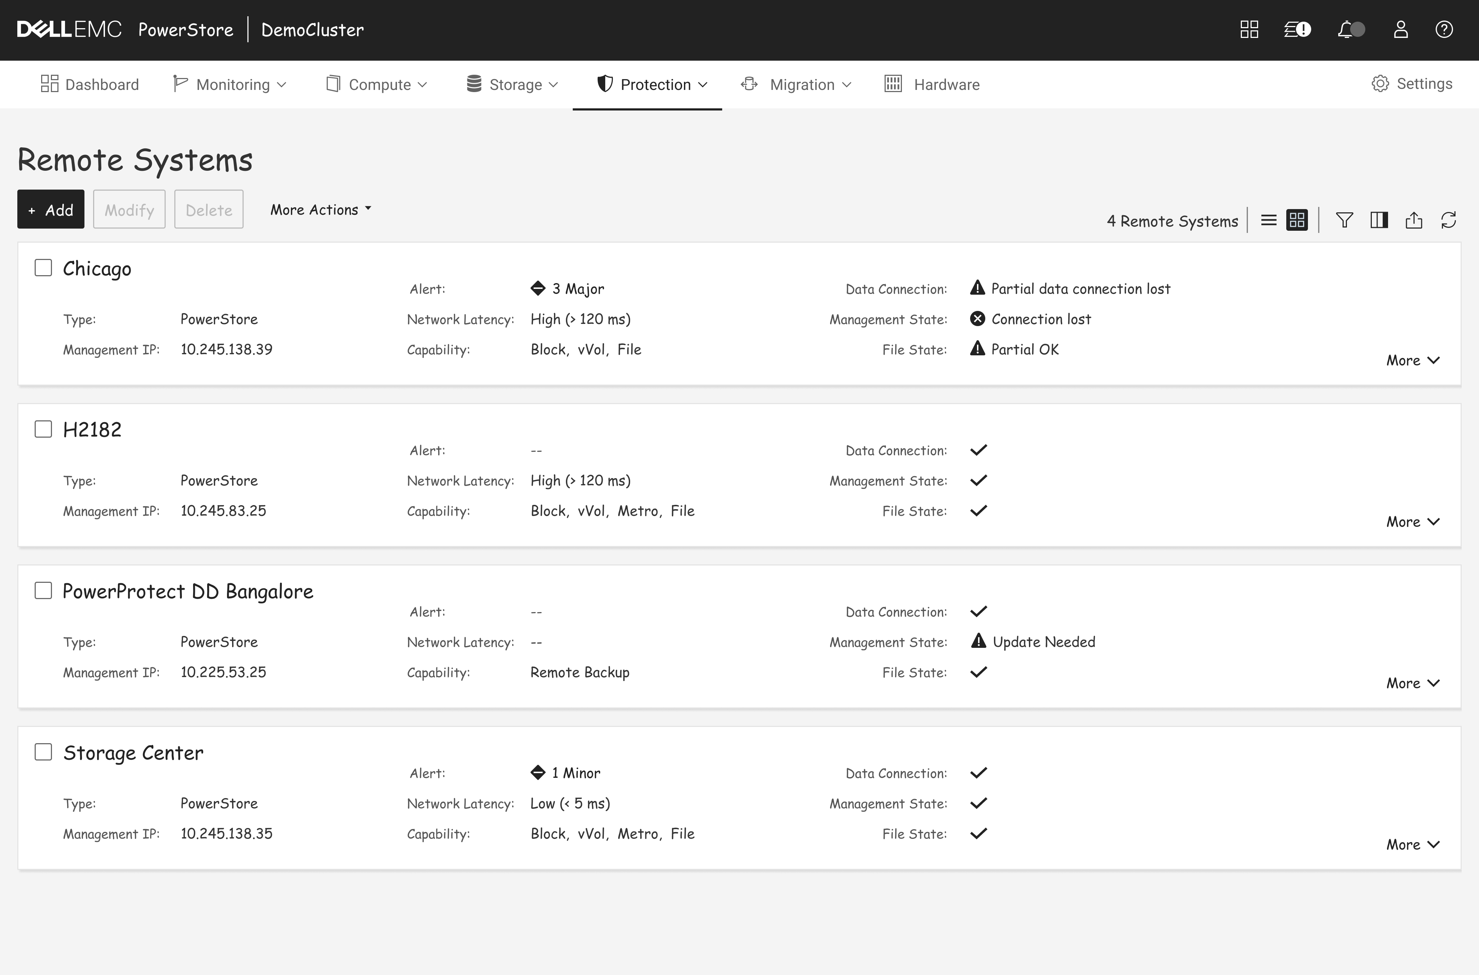Select the Chicago checkbox
Screen dimensions: 1479x975
pos(43,268)
